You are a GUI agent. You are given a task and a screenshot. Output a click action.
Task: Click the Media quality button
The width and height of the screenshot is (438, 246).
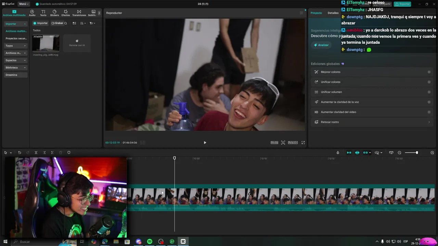(x=274, y=142)
